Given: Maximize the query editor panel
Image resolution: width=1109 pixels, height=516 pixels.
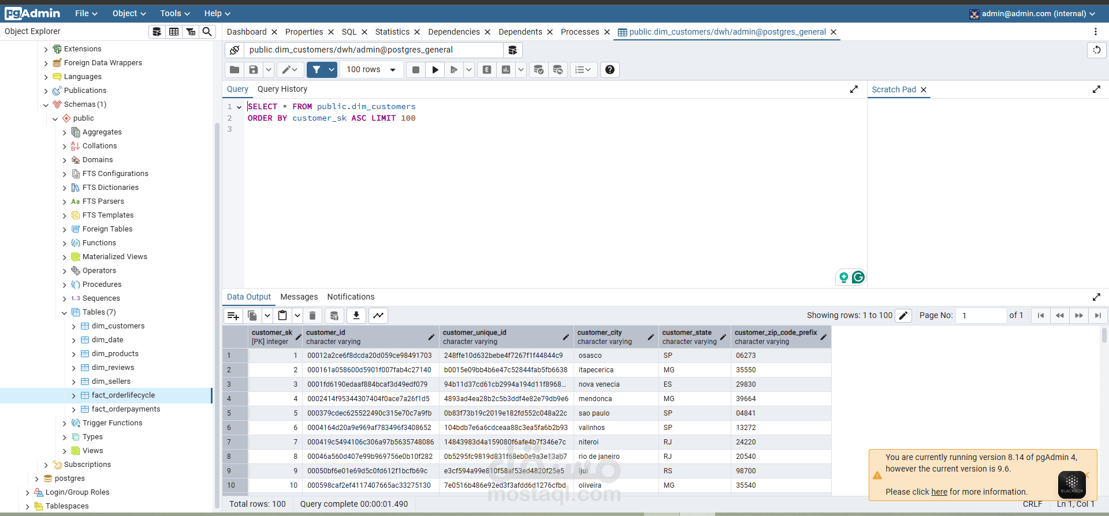Looking at the screenshot, I should [854, 89].
